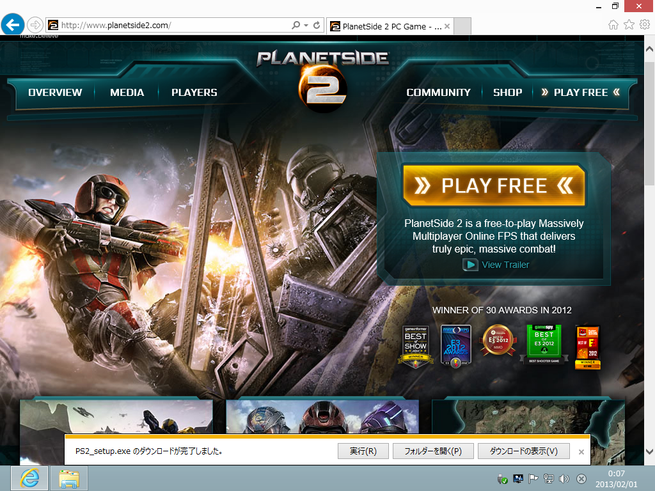Click the PS2_setup.exe download complete message

tap(148, 451)
